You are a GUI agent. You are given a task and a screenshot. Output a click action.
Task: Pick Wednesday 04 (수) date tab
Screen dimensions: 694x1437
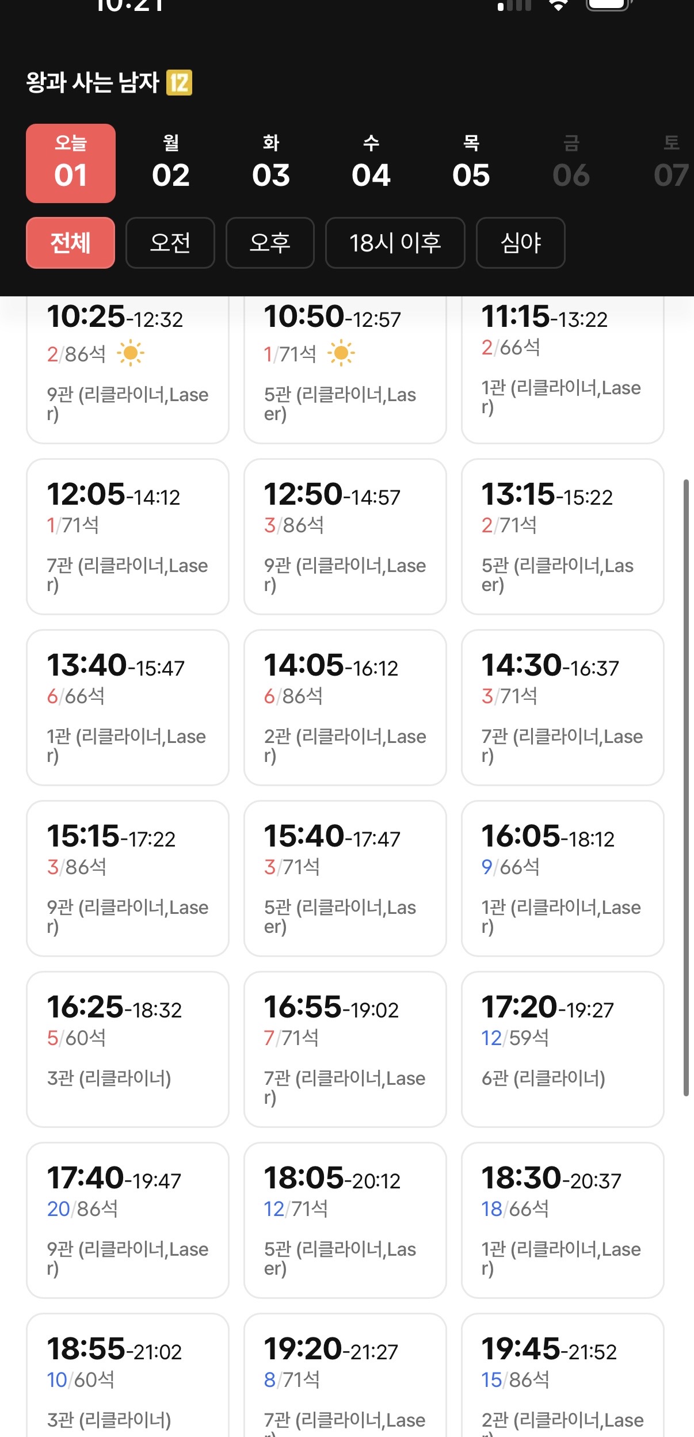[x=371, y=163]
